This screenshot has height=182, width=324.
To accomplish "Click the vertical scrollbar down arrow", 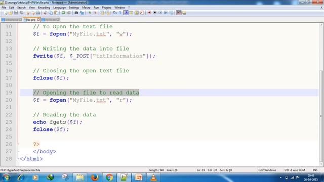I will pos(321,164).
